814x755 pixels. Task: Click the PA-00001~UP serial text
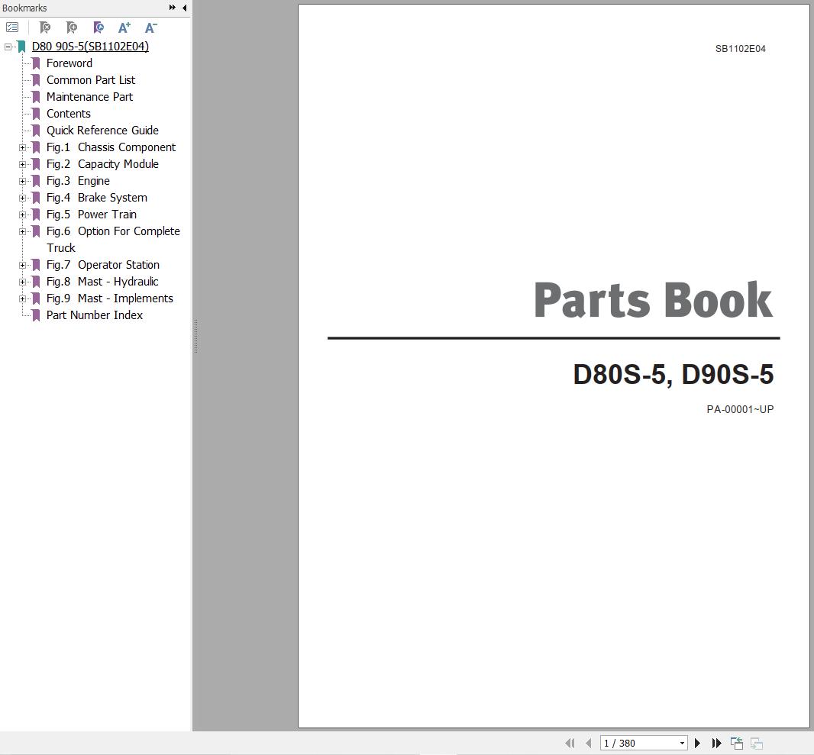pos(740,409)
